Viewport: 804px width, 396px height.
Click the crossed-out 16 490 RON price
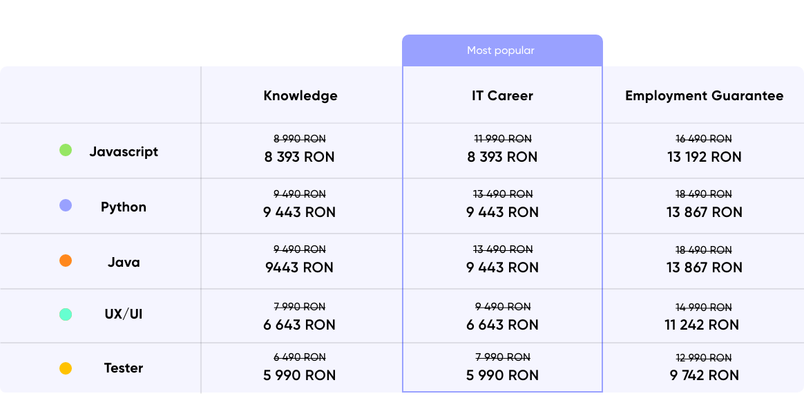[x=704, y=139]
